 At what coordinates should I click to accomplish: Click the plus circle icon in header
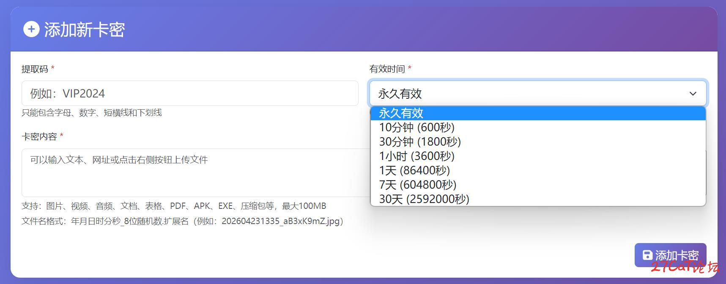coord(31,30)
